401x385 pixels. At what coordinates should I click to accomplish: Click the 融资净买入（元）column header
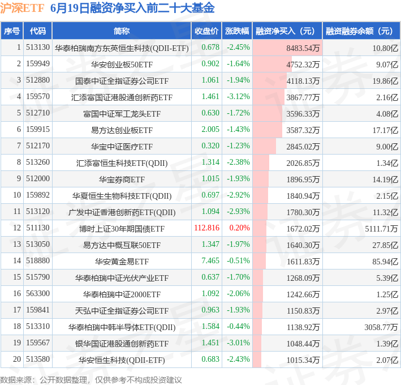(x=287, y=31)
